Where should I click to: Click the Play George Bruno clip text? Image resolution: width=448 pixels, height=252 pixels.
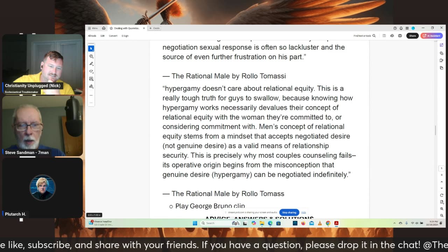click(x=210, y=206)
